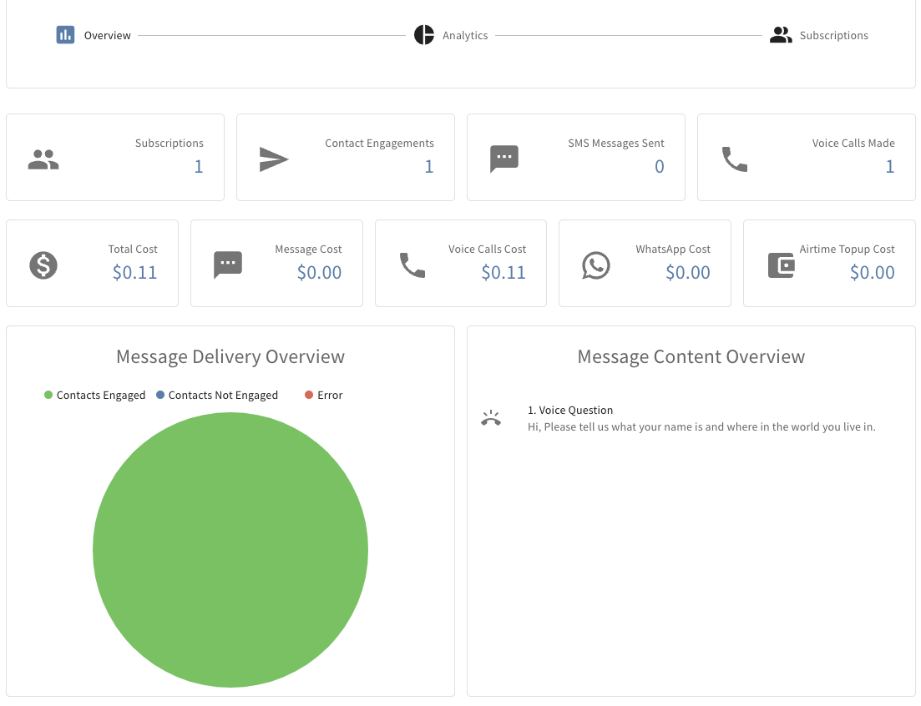This screenshot has height=706, width=921.
Task: Toggle the Error legend item
Action: tap(324, 396)
